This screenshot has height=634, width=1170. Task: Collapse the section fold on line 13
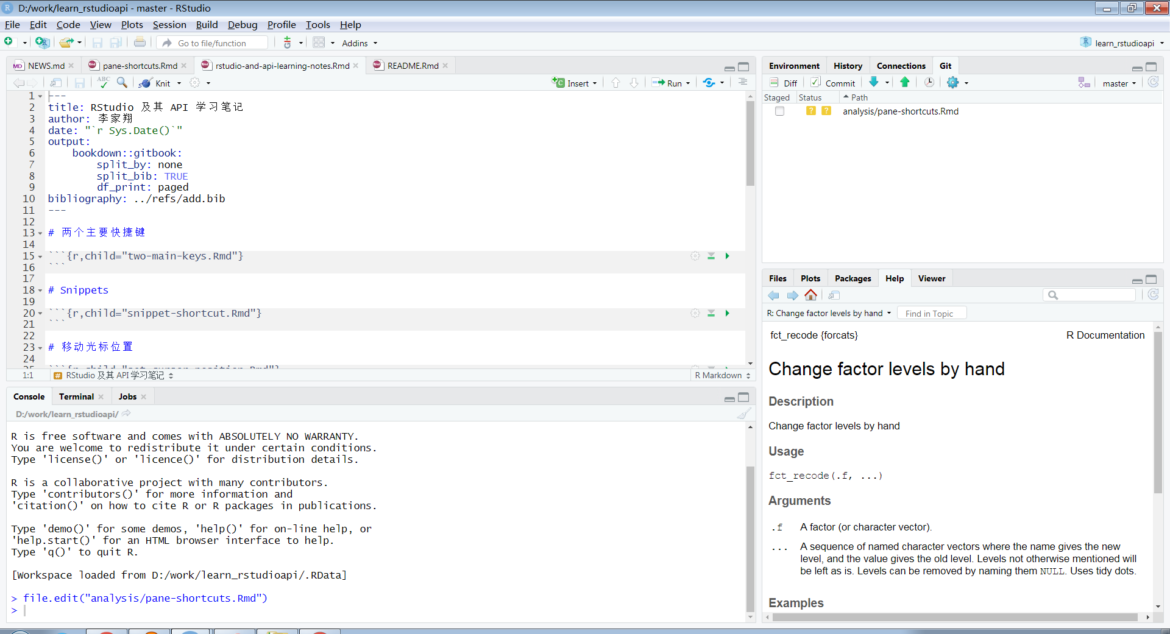40,233
